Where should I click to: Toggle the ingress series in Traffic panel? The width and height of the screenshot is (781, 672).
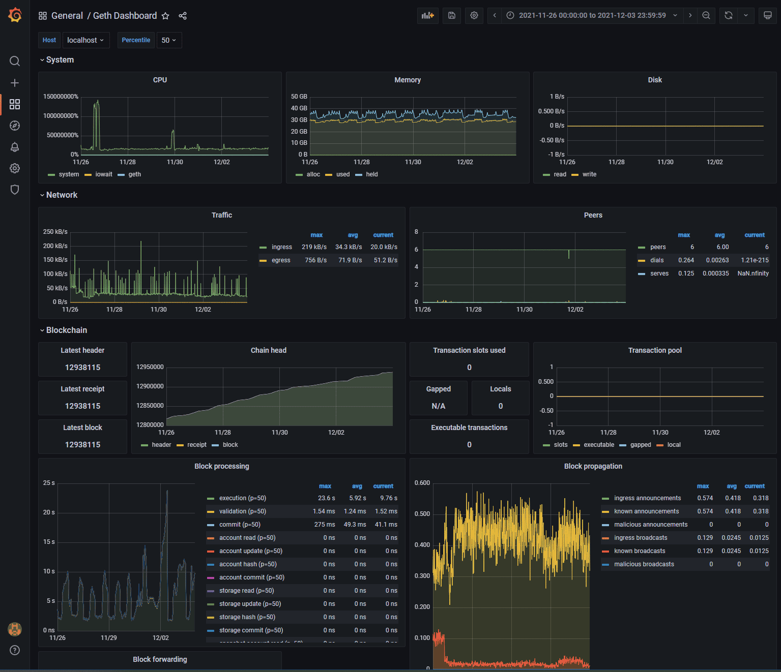(x=281, y=247)
